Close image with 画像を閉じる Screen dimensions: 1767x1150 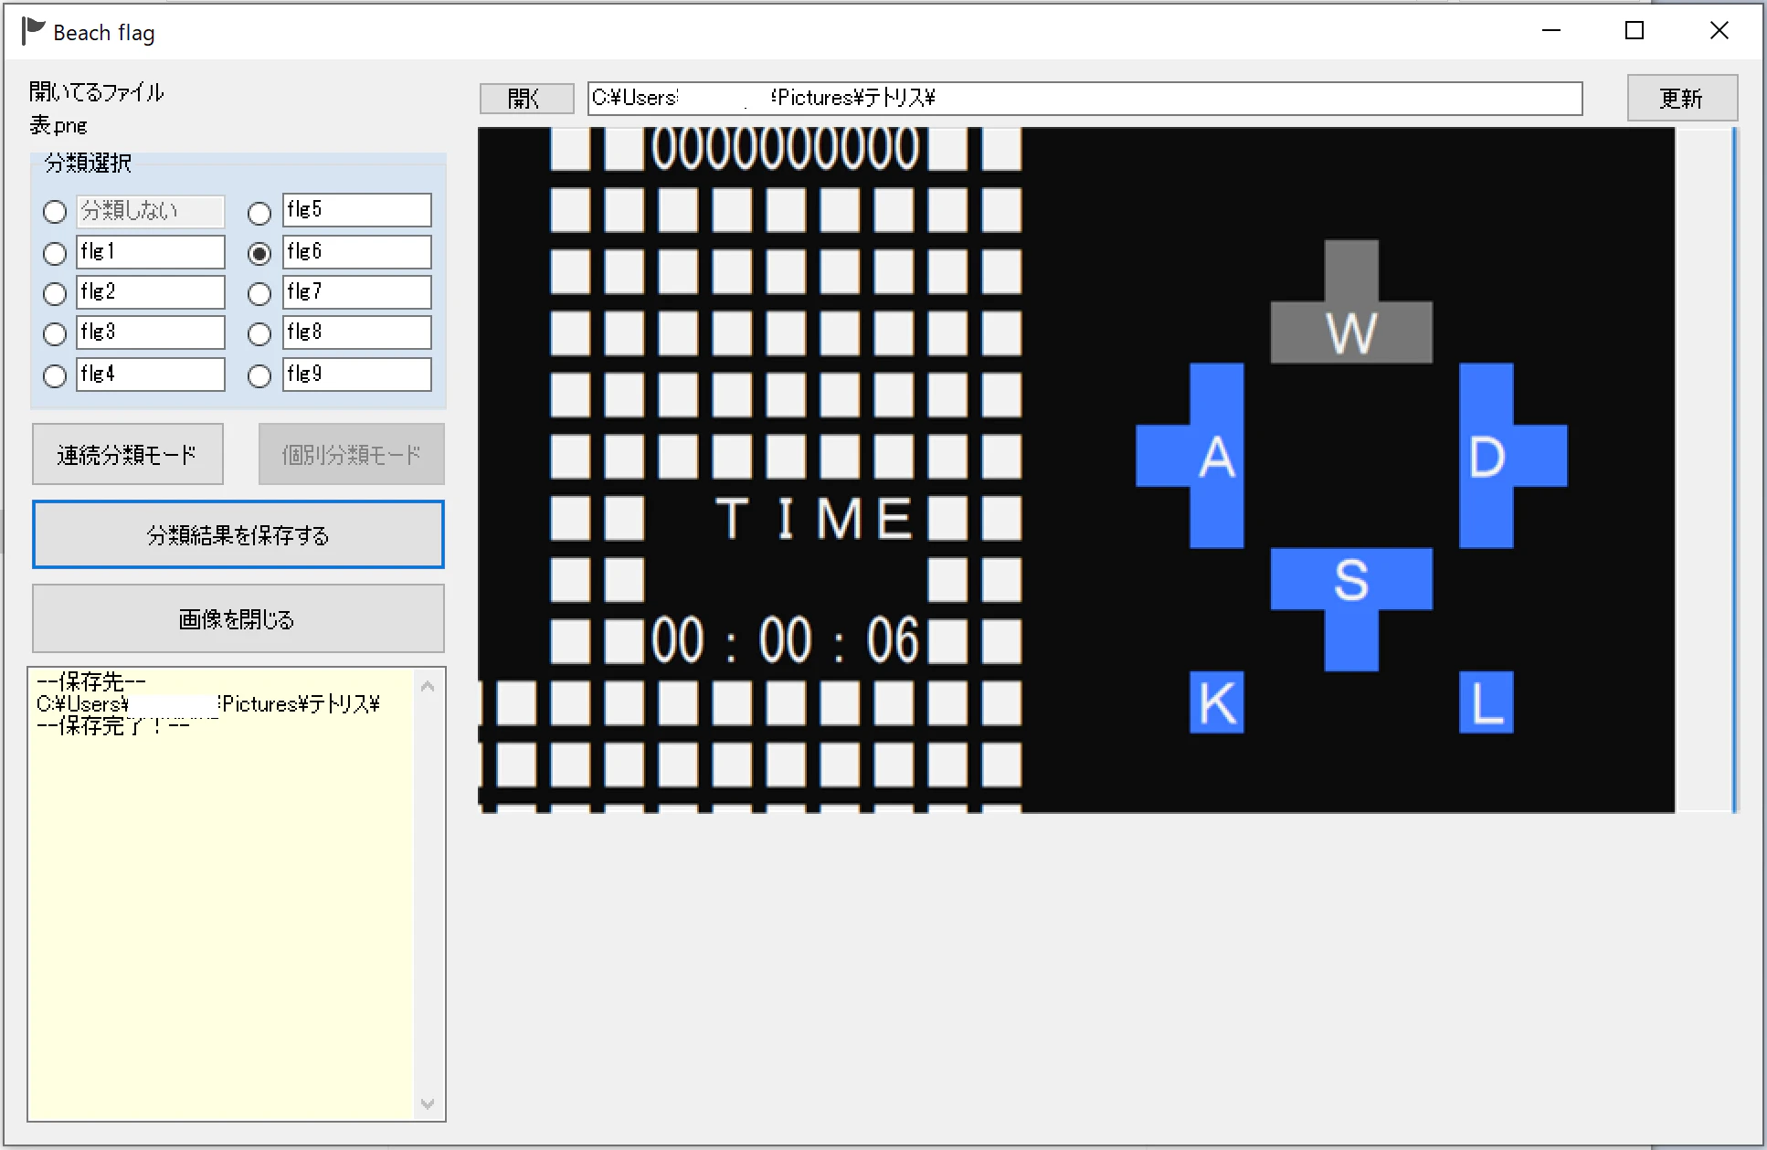click(238, 618)
